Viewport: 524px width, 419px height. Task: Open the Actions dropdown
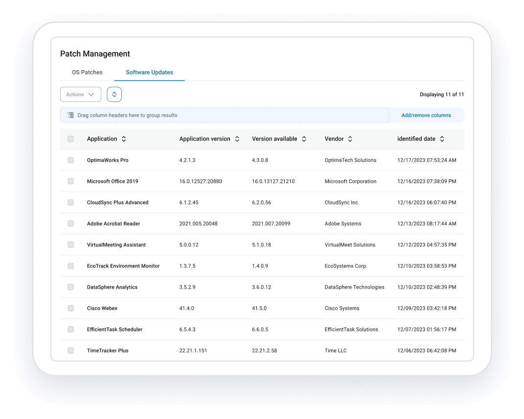[80, 95]
